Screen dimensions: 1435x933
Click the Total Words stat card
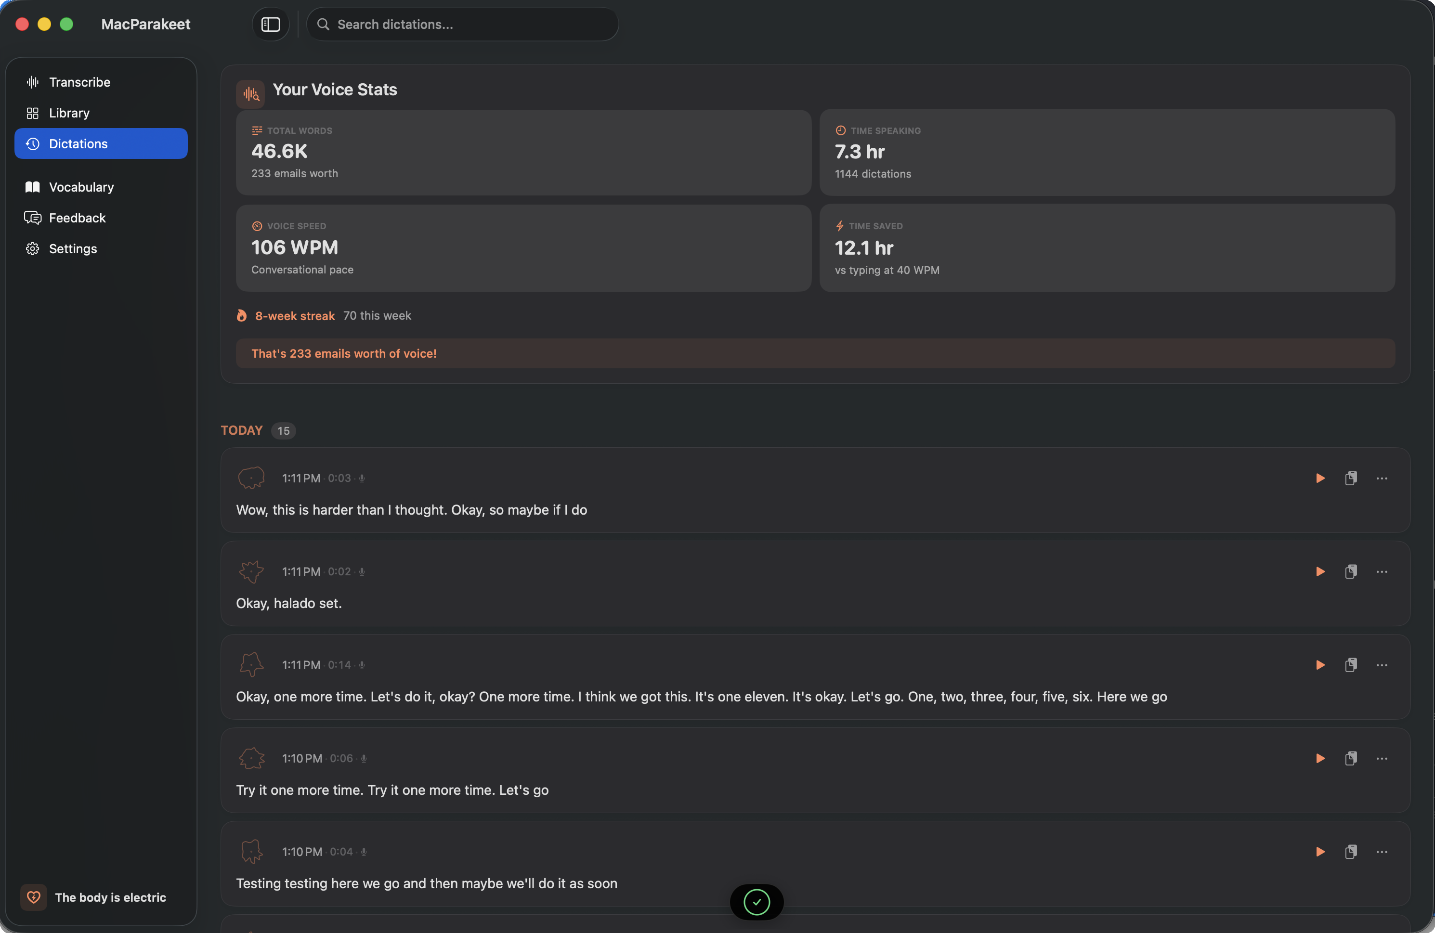pos(523,152)
